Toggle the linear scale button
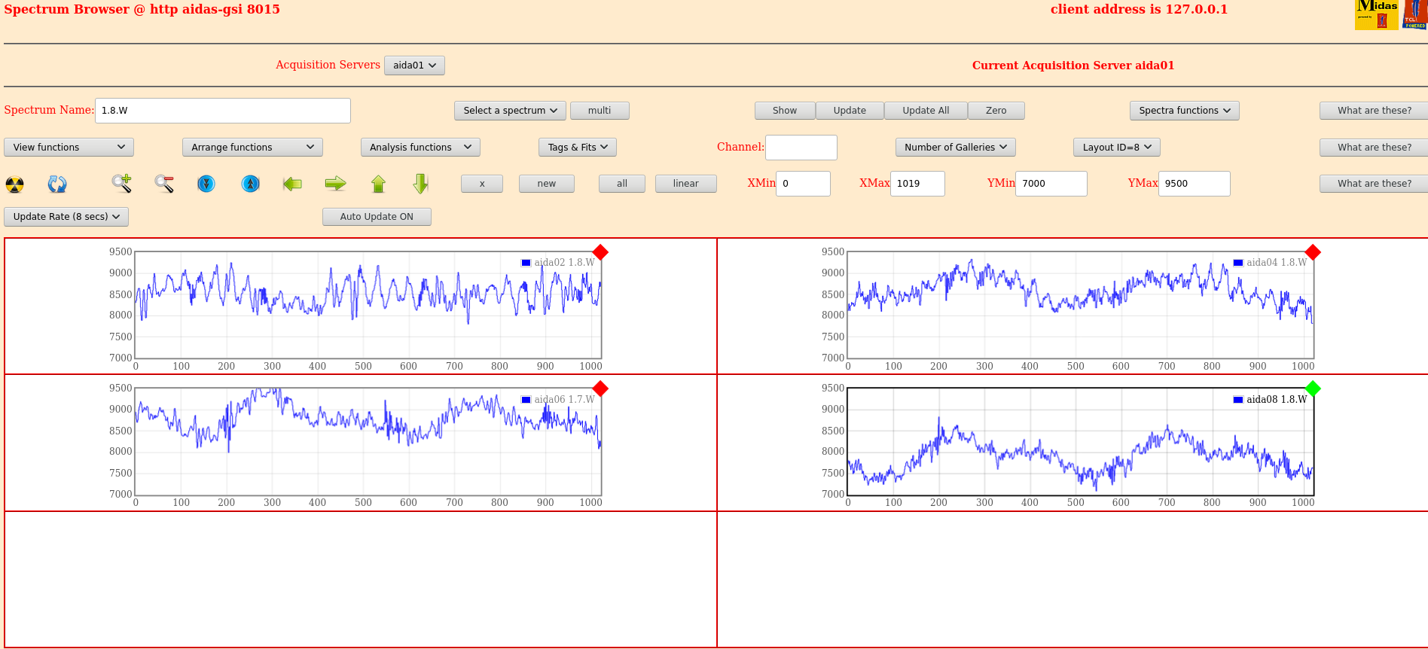Screen dimensions: 1428x649 [685, 184]
